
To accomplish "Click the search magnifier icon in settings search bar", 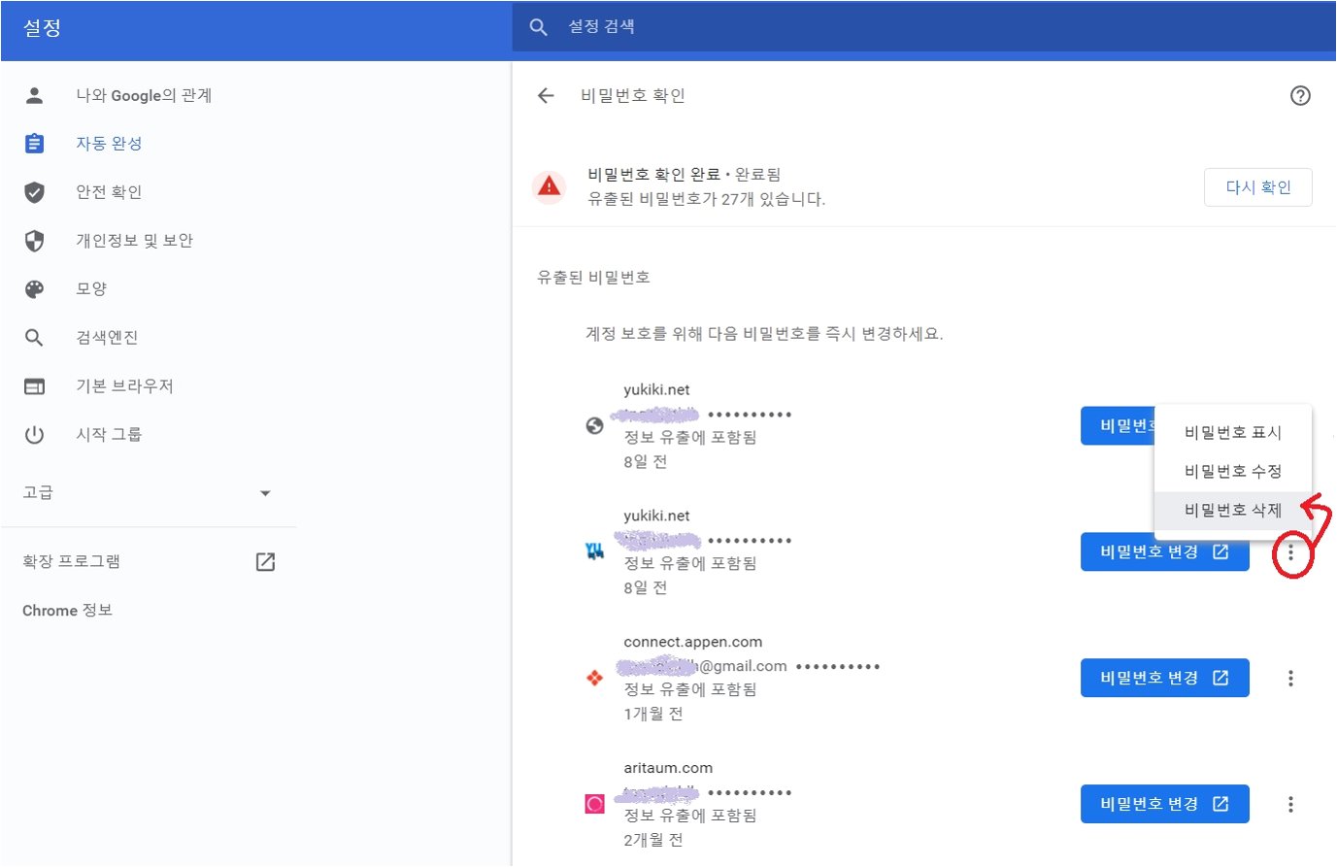I will point(539,27).
